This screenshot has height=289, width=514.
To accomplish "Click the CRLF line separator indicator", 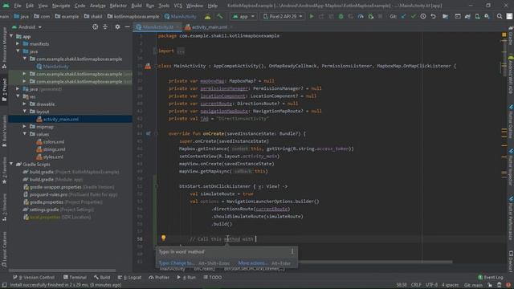I will coord(416,285).
